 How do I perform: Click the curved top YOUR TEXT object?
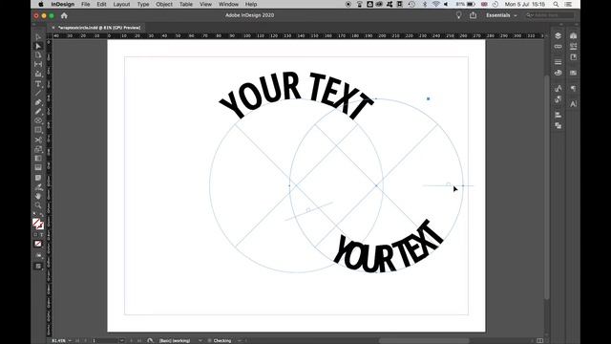pos(296,96)
